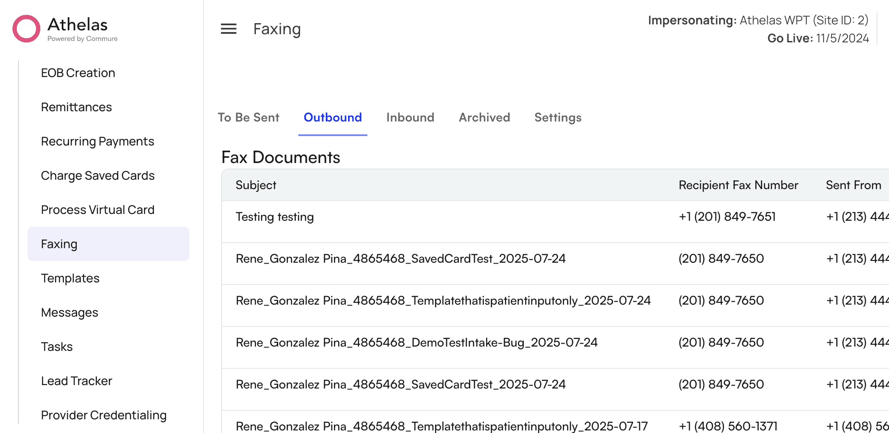Open Recurring Payments section

tap(97, 141)
